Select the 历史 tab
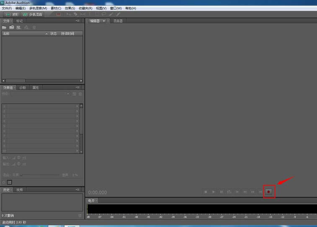Image resolution: width=317 pixels, height=227 pixels. (6, 190)
